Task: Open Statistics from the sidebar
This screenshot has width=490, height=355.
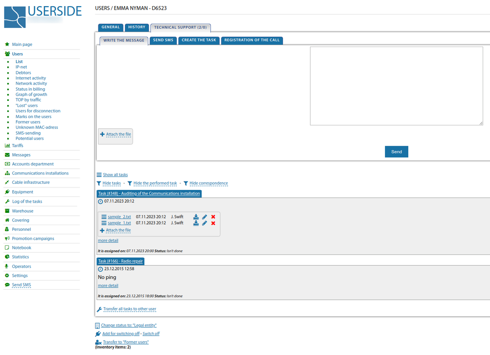Action: pos(20,257)
